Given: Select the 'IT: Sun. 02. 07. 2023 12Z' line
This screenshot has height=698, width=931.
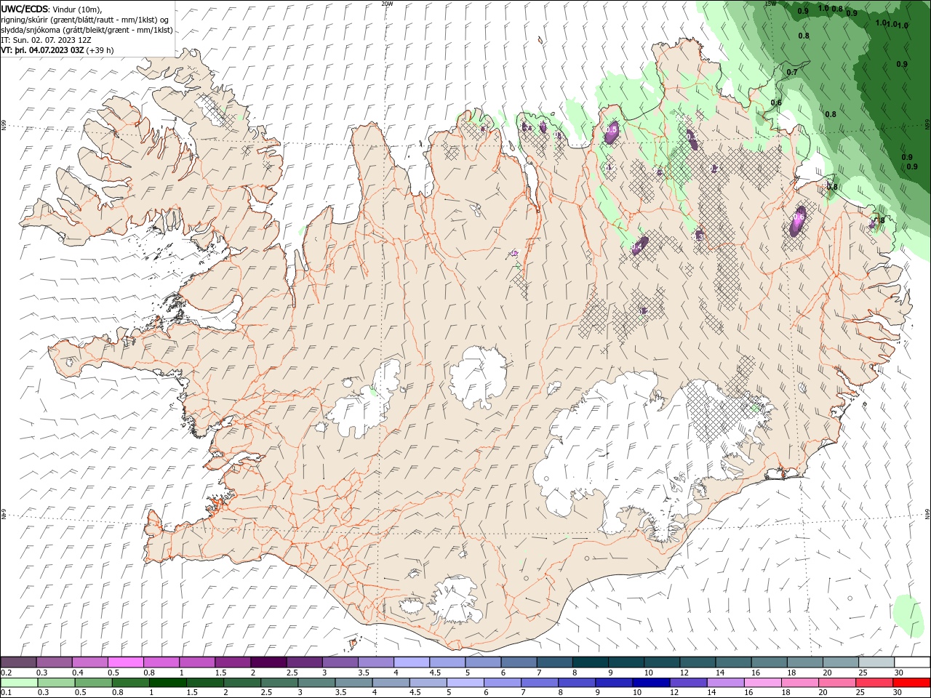Looking at the screenshot, I should (x=46, y=40).
